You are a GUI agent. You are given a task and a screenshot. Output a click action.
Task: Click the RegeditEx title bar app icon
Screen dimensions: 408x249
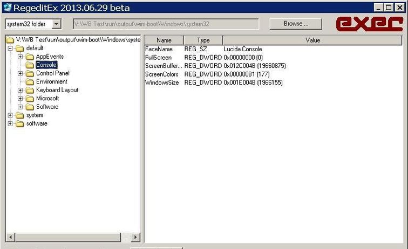8,8
